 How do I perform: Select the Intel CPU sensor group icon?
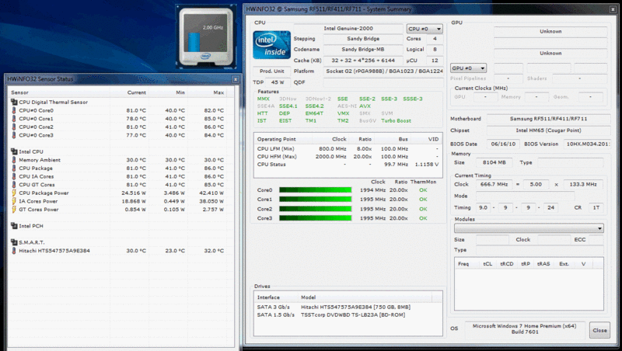click(14, 151)
